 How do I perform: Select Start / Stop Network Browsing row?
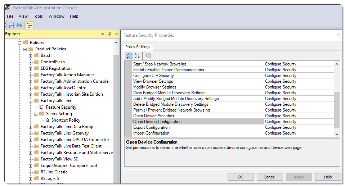[x=198, y=64]
